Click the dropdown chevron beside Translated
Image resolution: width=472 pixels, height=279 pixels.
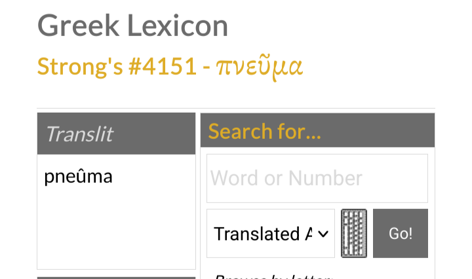pos(323,234)
